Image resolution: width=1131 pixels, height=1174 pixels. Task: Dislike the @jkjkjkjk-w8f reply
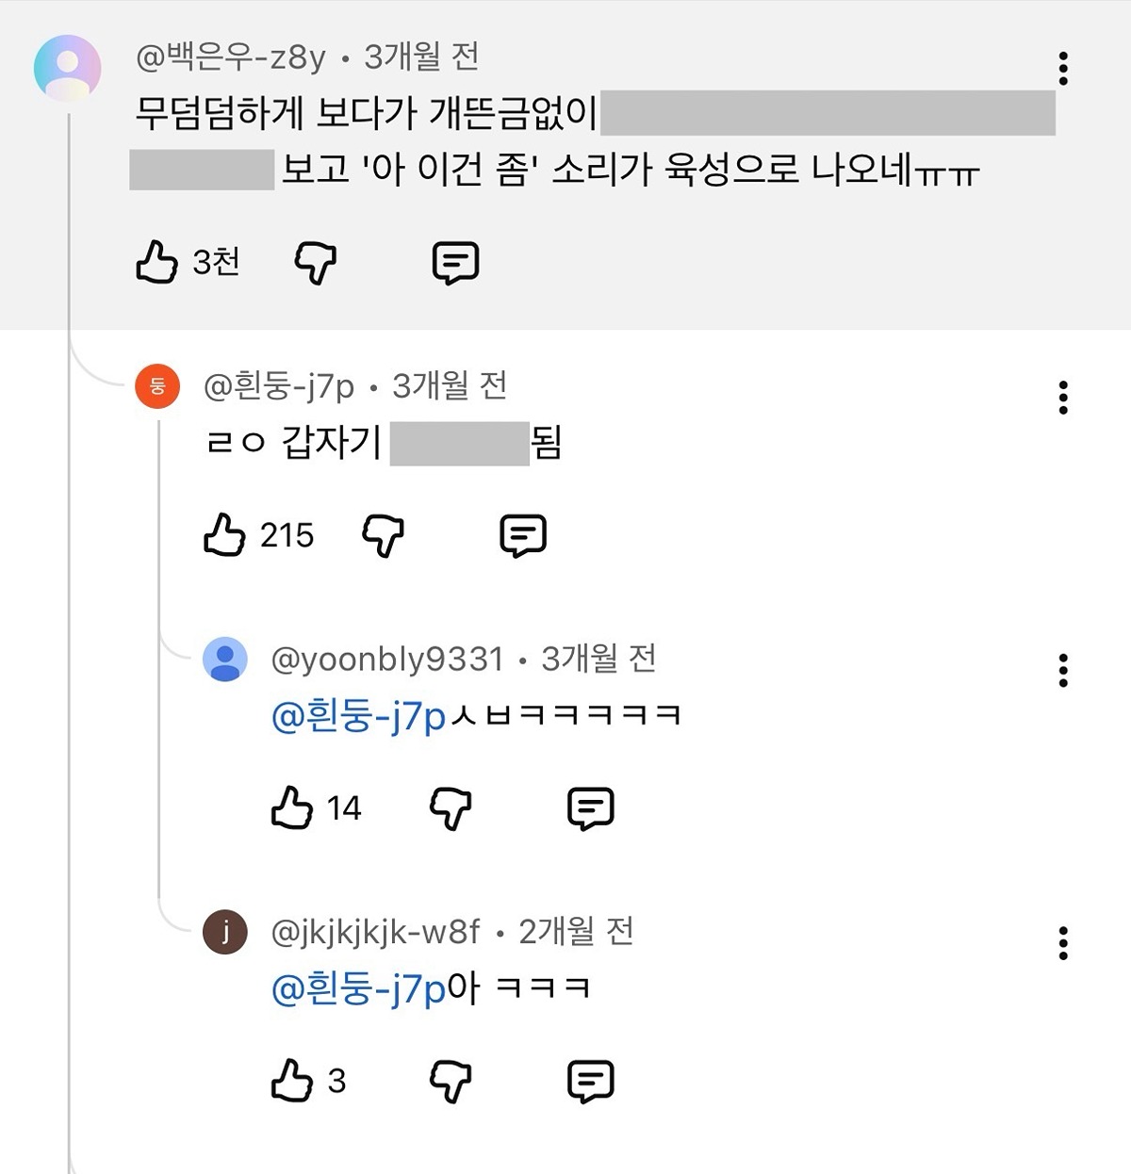point(451,1082)
